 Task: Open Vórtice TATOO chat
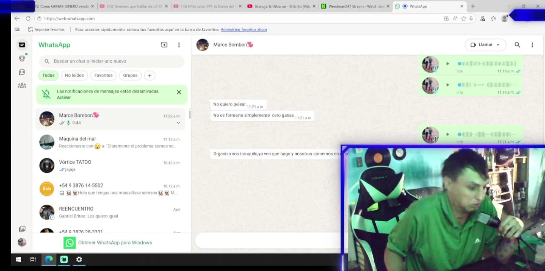click(x=110, y=166)
